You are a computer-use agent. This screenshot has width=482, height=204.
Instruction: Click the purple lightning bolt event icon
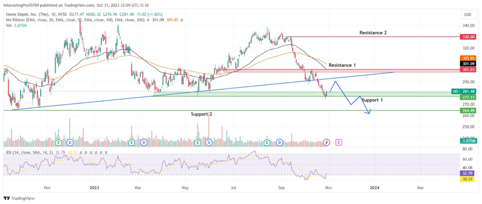(327, 142)
